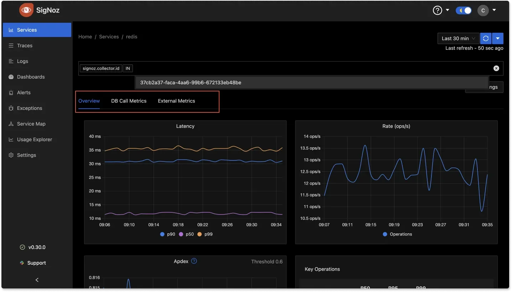Open Service Map in the sidebar
512x292 pixels.
click(37, 124)
